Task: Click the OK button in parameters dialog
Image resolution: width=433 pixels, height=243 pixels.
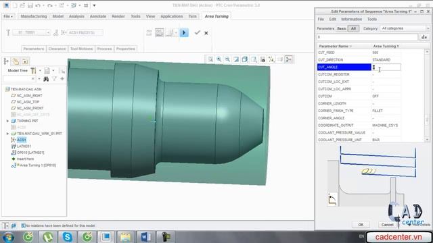Action: click(x=361, y=225)
